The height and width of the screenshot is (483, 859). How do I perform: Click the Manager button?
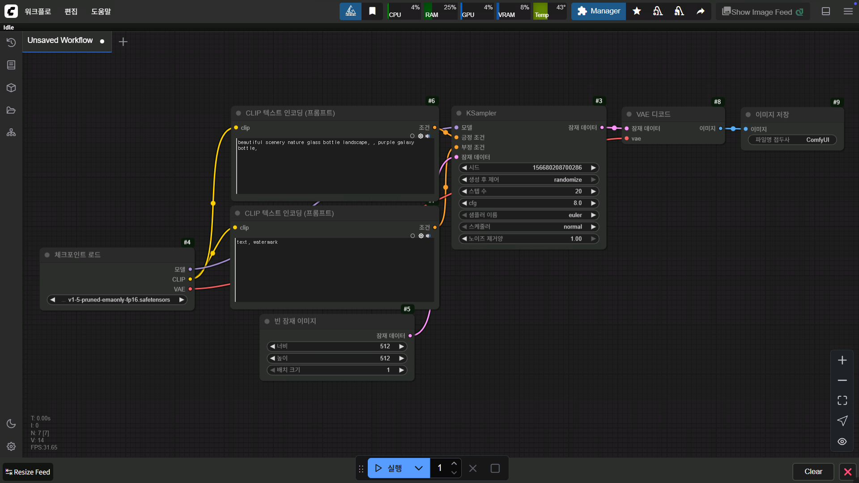[x=598, y=11]
